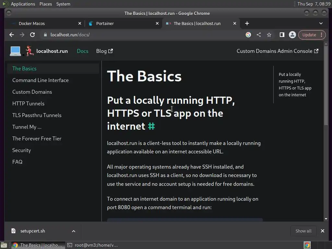Switch to the root@vm3 terminal window

[x=92, y=245]
